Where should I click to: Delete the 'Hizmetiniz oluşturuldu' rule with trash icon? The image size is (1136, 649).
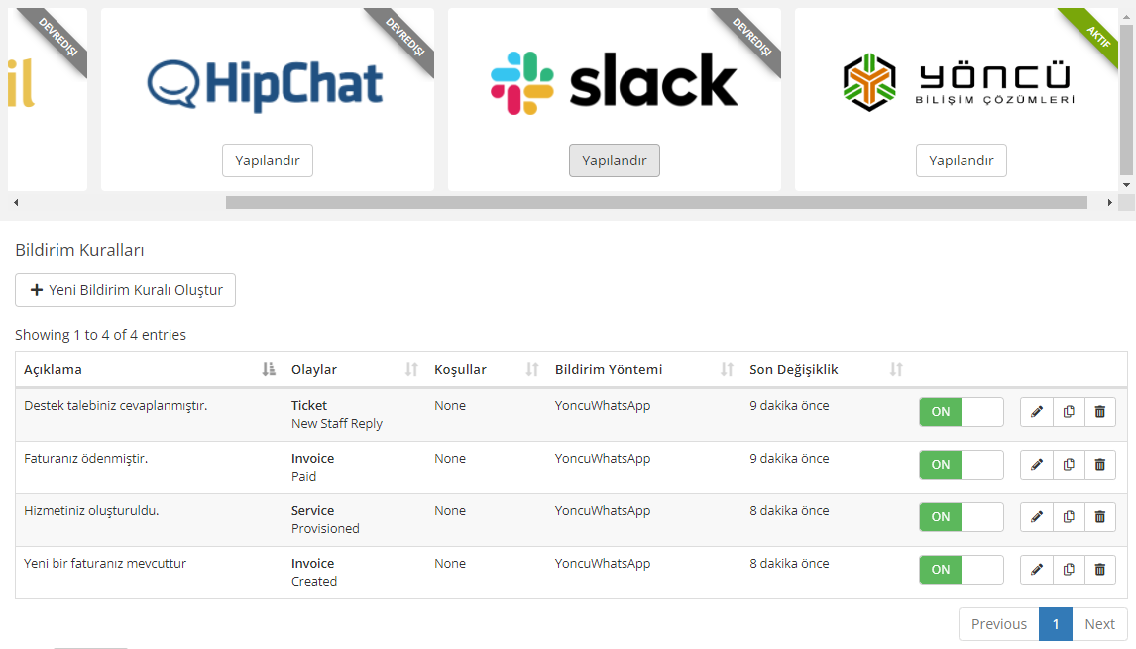(1100, 517)
